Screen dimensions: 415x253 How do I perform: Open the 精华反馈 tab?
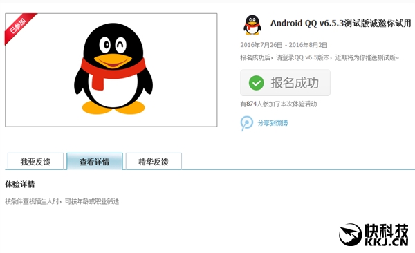coord(154,162)
